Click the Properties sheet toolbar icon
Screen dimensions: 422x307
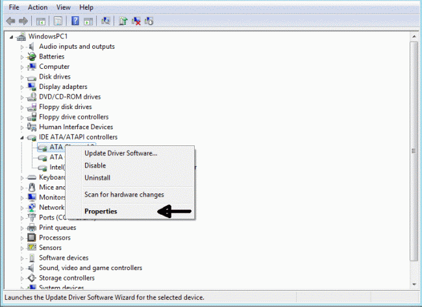pyautogui.click(x=58, y=21)
